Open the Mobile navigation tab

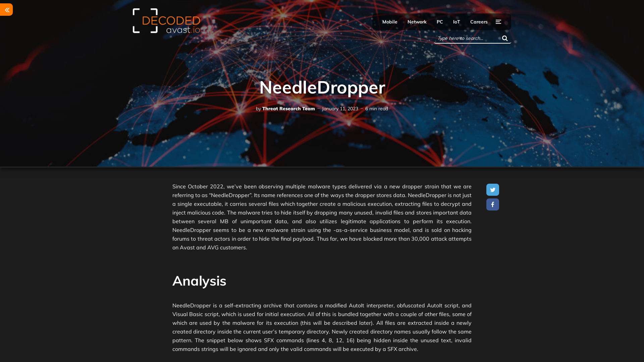point(390,22)
